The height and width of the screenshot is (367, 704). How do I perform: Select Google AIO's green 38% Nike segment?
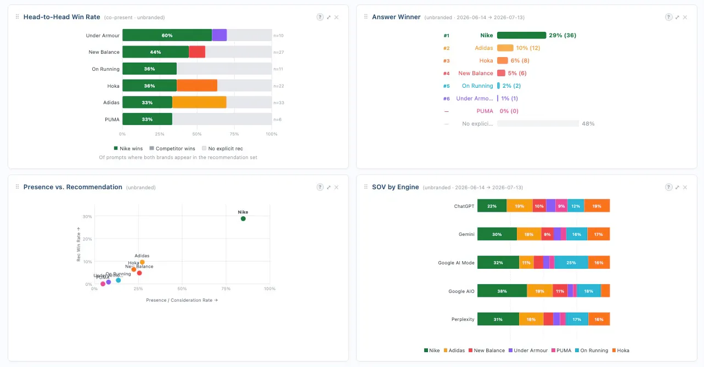pos(502,291)
